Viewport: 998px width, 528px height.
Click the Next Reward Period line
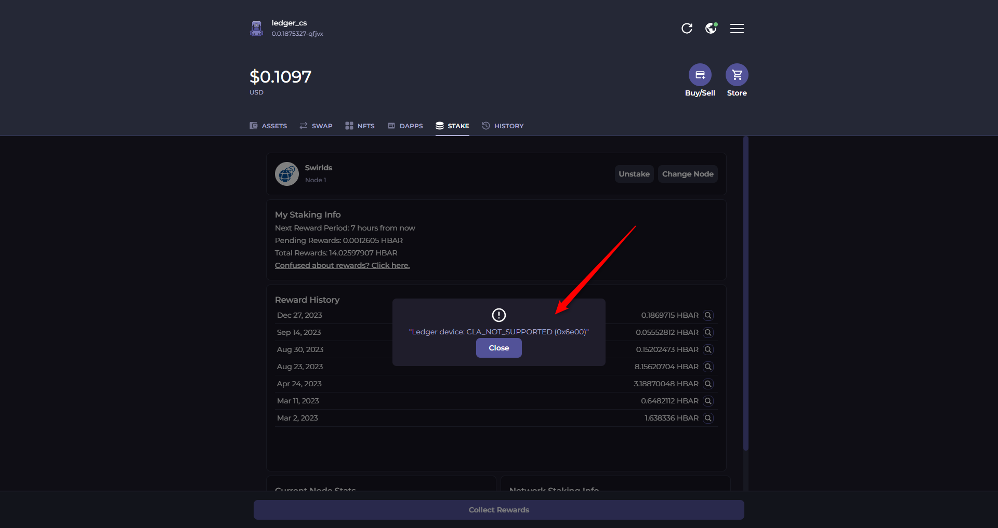click(x=345, y=228)
